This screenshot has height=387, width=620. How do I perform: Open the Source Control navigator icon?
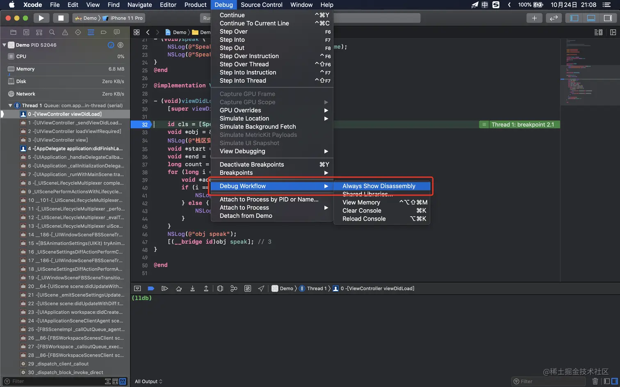coord(26,32)
